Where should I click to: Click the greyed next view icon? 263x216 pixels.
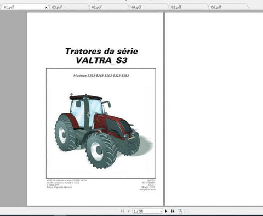[186, 211]
